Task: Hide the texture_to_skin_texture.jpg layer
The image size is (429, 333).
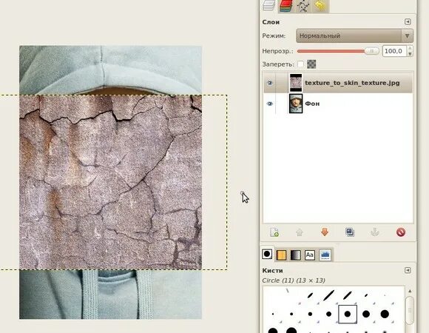Action: click(x=269, y=83)
